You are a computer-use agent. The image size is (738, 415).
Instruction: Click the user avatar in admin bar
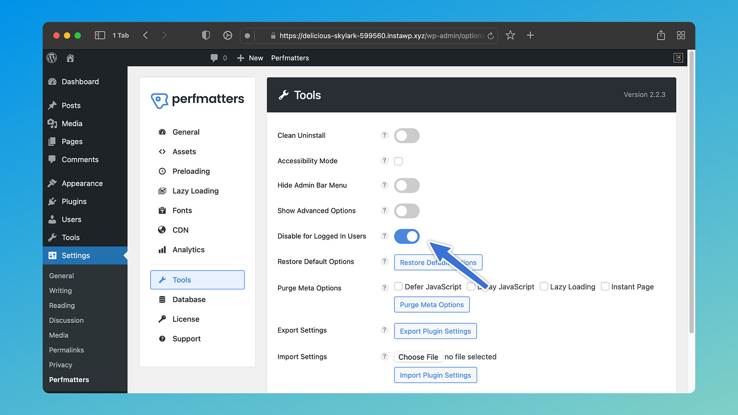tap(678, 58)
